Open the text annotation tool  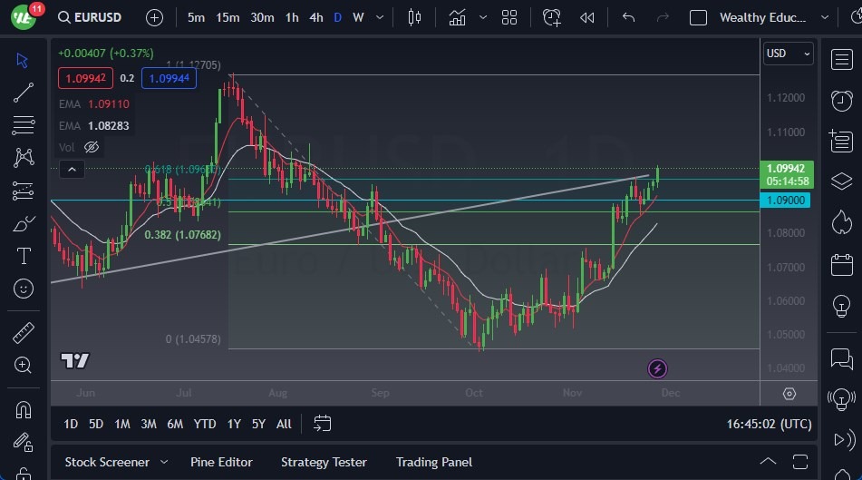(24, 256)
